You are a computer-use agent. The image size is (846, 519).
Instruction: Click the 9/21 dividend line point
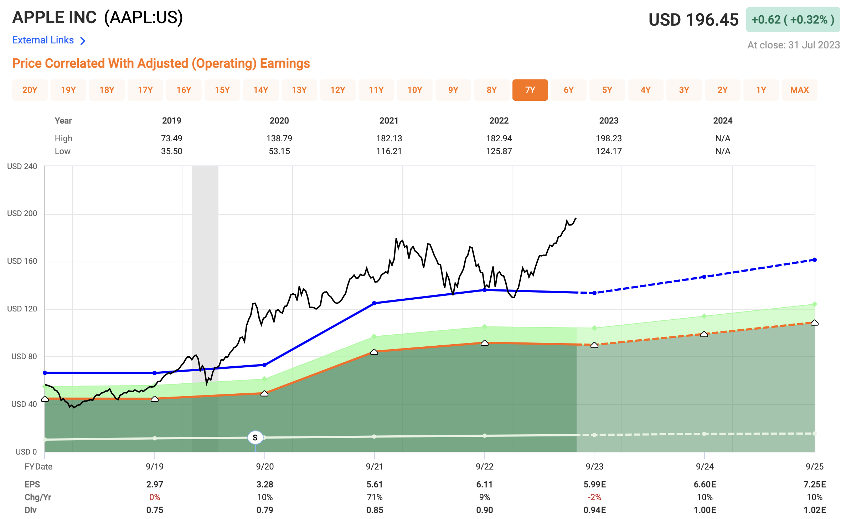point(374,436)
